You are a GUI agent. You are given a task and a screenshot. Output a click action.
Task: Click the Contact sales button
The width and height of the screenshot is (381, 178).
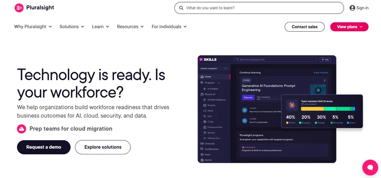[x=304, y=27]
